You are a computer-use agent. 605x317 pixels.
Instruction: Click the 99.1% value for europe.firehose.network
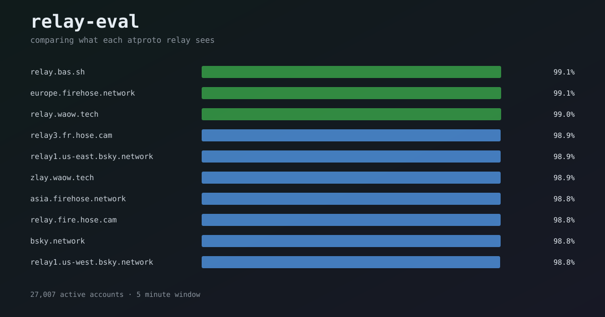coord(564,93)
